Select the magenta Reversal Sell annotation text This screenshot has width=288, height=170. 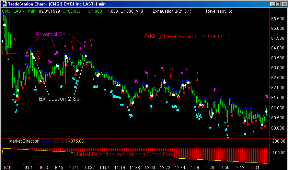pos(51,34)
